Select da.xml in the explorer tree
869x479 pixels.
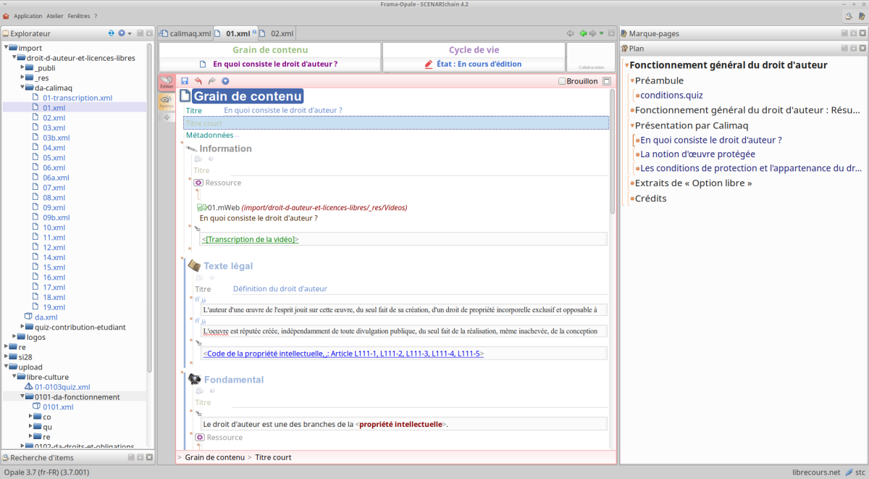(46, 317)
